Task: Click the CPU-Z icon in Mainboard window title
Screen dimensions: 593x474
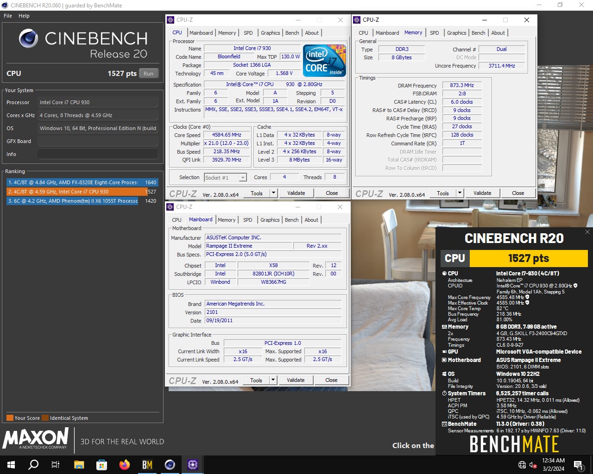Action: [x=170, y=207]
